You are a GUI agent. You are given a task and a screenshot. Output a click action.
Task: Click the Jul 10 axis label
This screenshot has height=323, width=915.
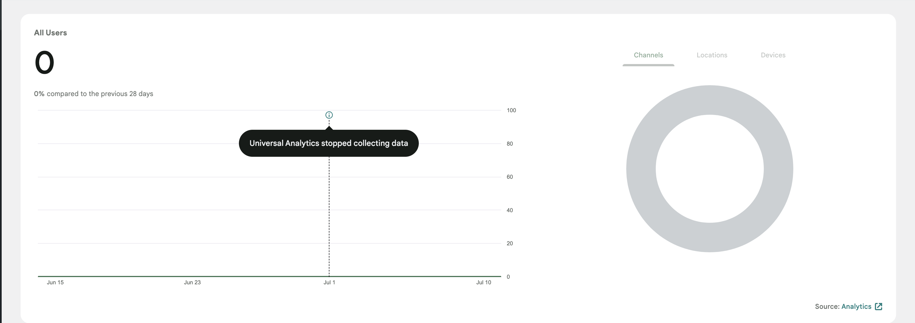point(483,282)
